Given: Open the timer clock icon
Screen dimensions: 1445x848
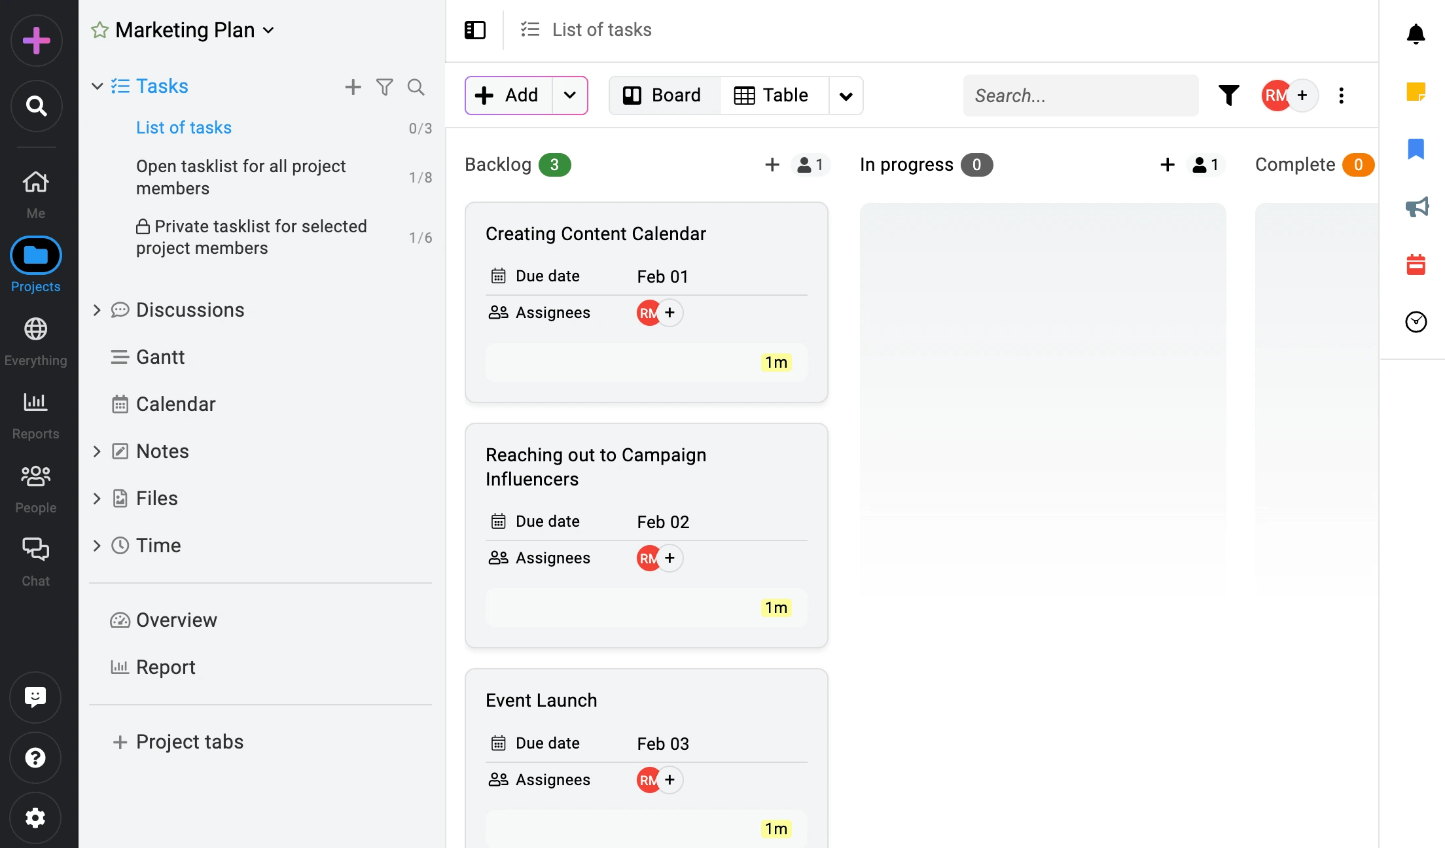Looking at the screenshot, I should 1416,322.
